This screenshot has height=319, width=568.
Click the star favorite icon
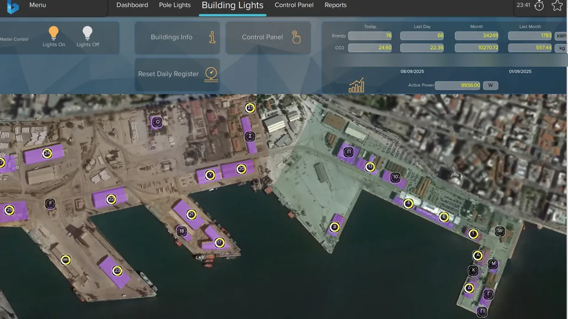tap(557, 5)
